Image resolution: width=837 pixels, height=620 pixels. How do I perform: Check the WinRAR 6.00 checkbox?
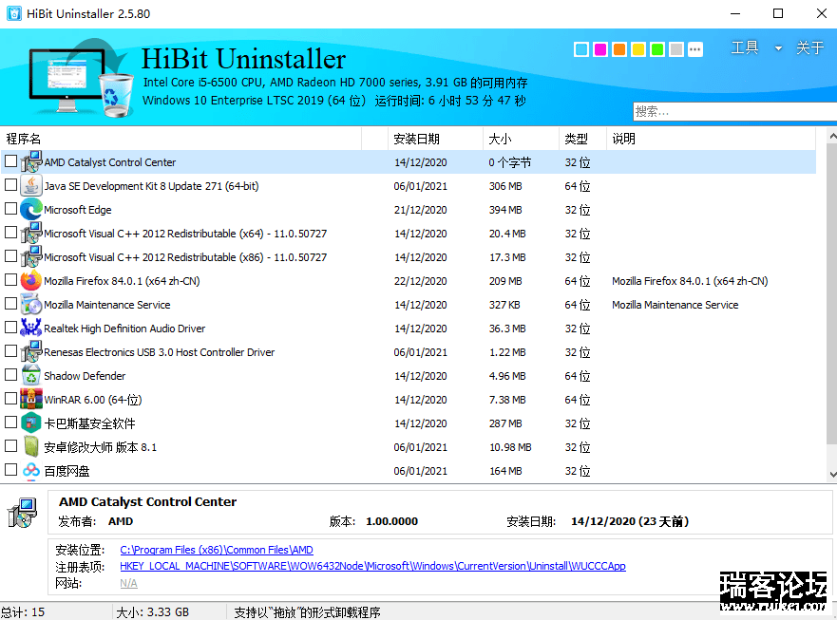click(x=10, y=399)
